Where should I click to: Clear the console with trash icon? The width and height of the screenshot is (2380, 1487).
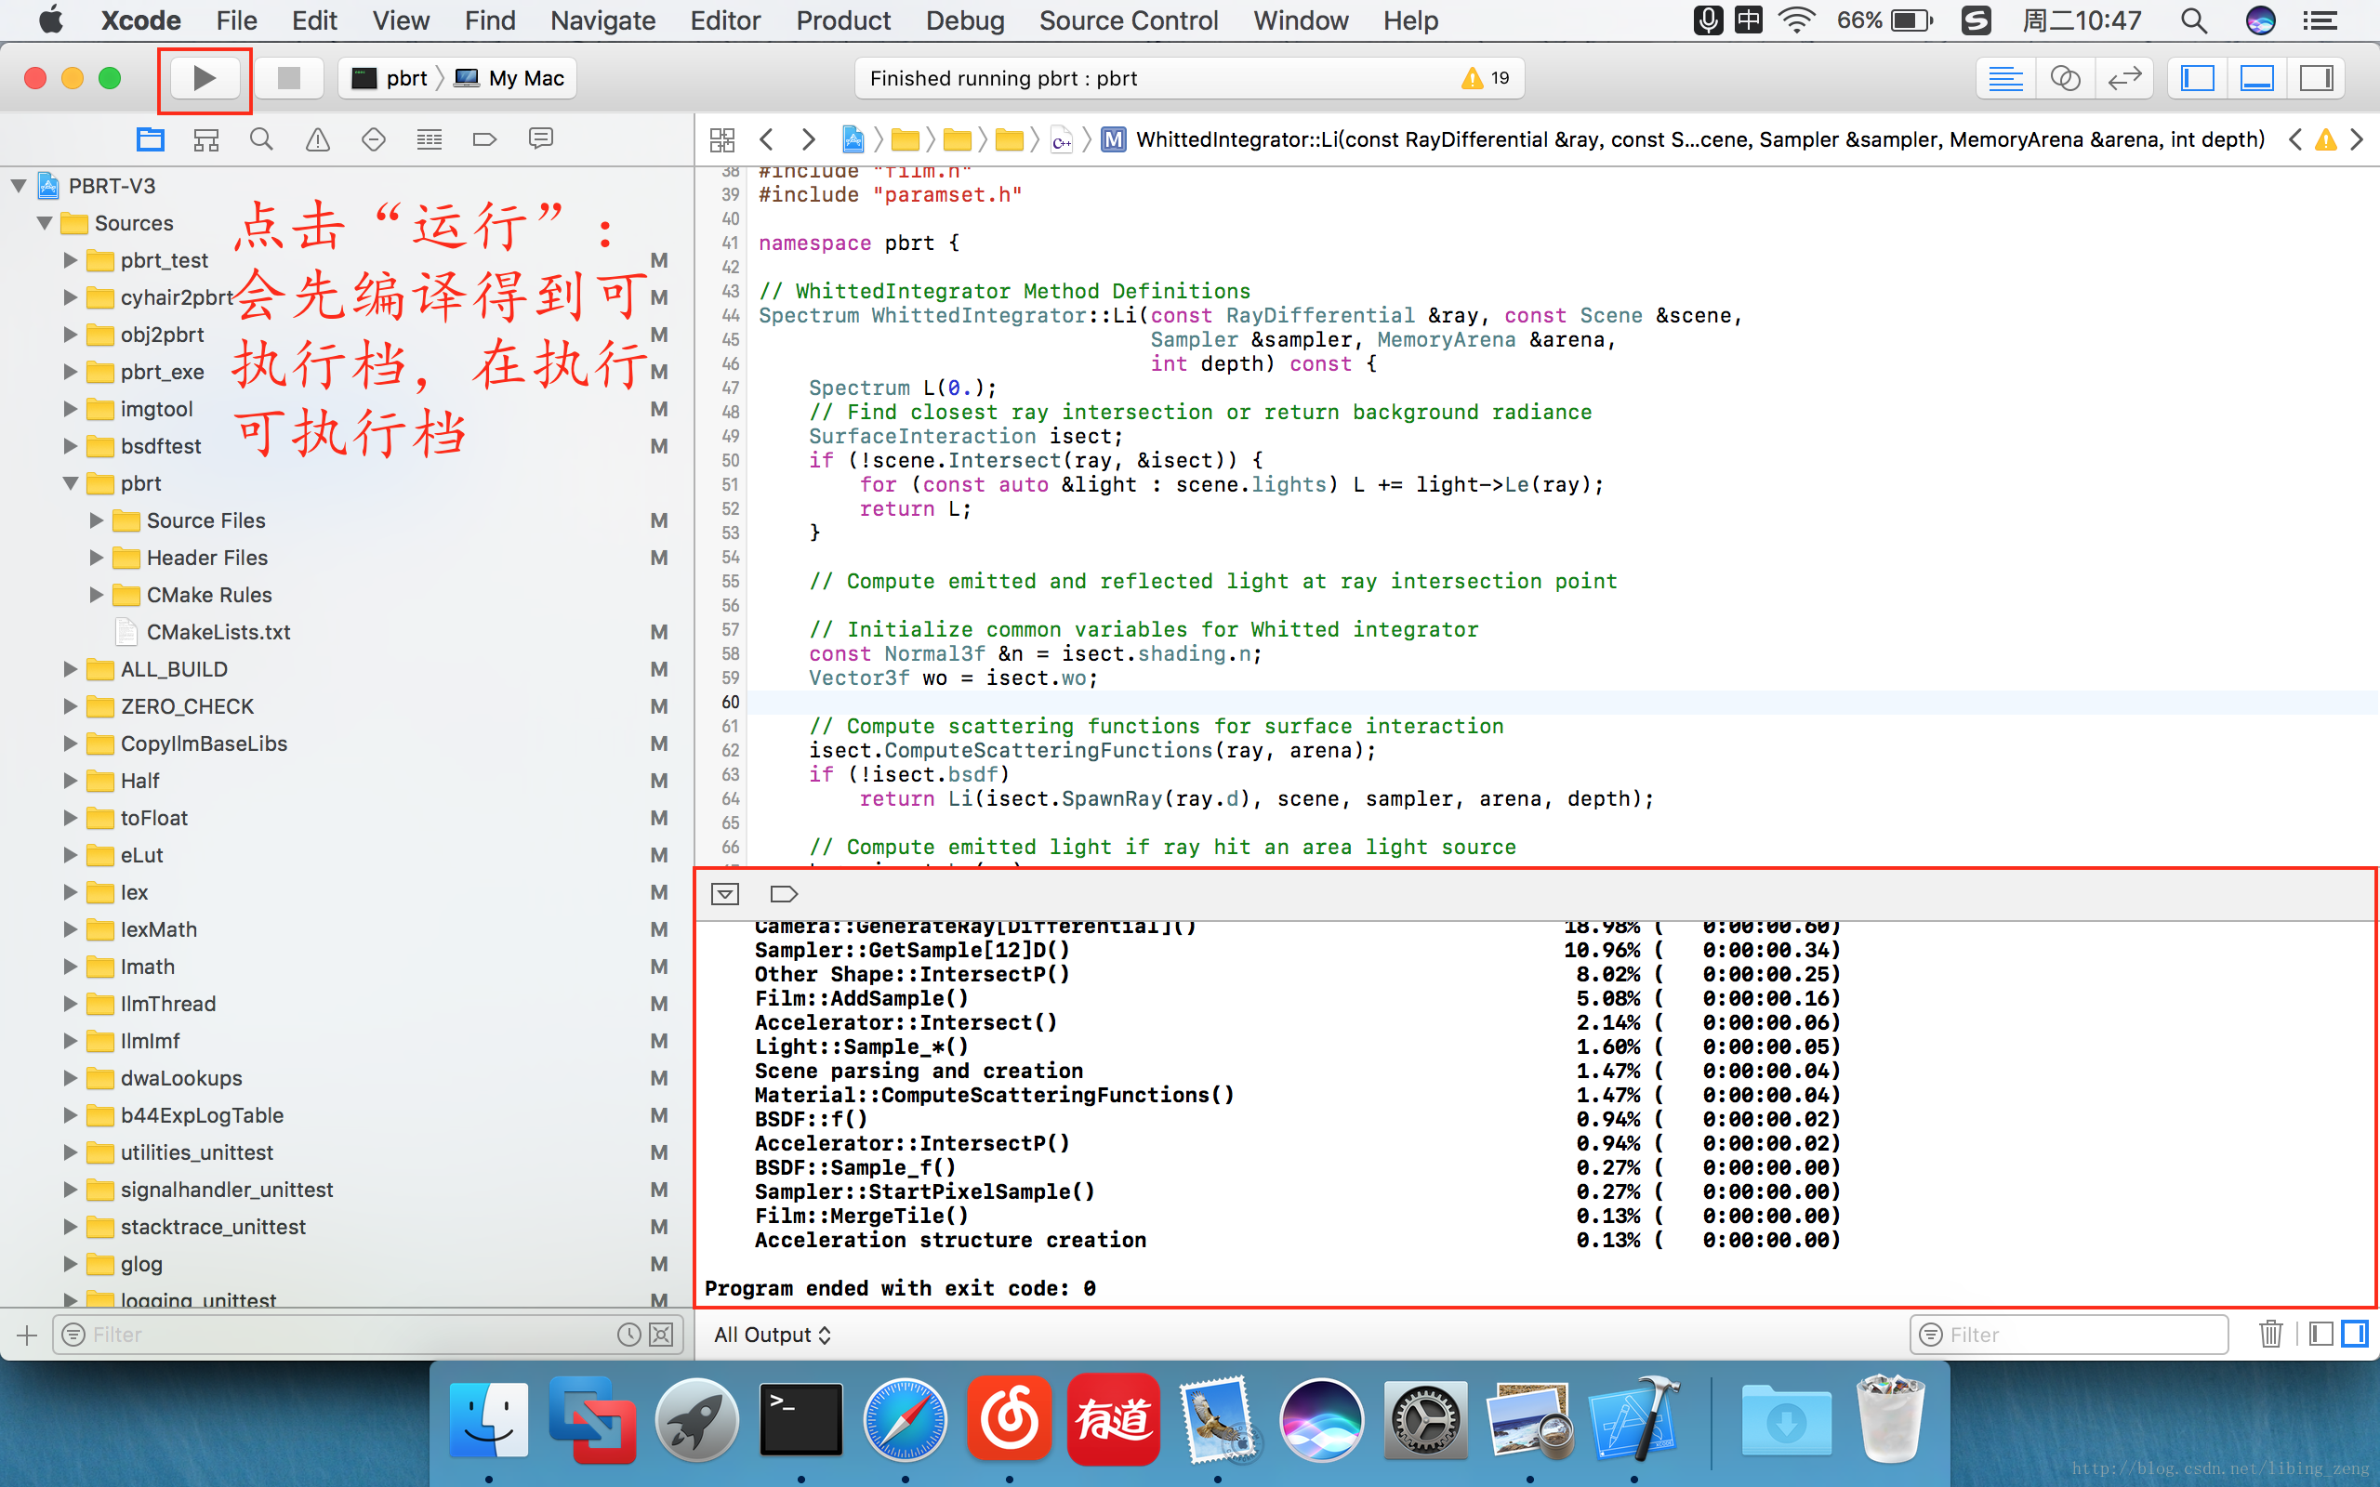pyautogui.click(x=2271, y=1335)
